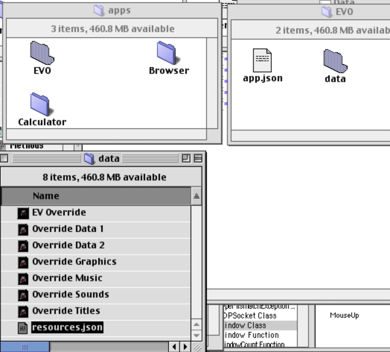
Task: Select 'DPSocket Class' in the background list
Action: click(x=250, y=315)
